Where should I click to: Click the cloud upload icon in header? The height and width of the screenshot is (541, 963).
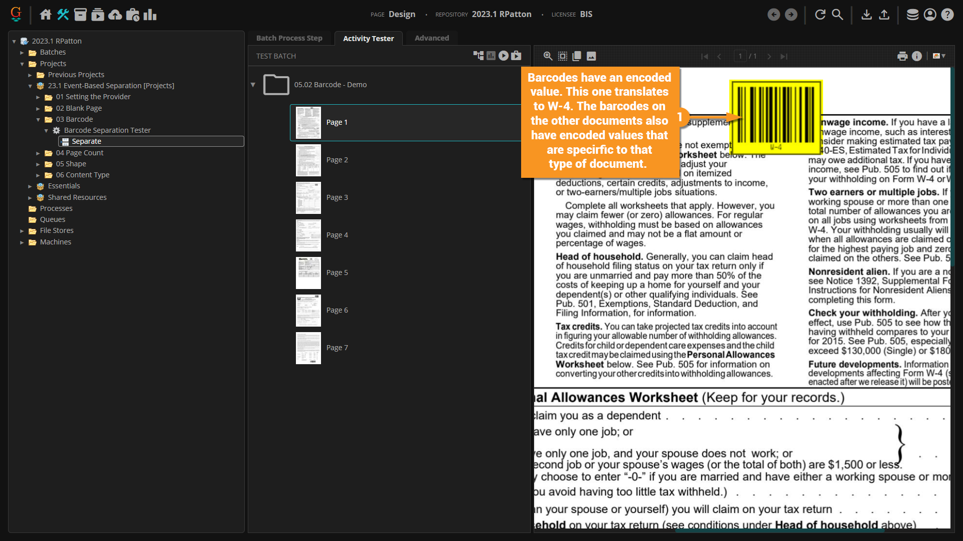click(115, 15)
